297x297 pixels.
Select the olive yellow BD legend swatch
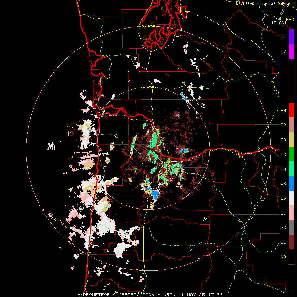click(291, 140)
